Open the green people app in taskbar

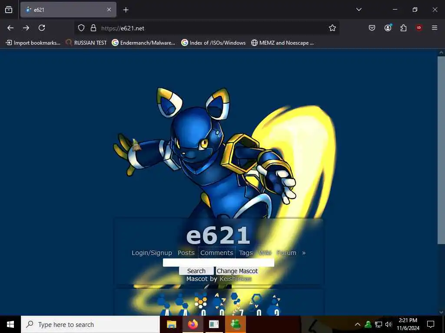pyautogui.click(x=236, y=324)
